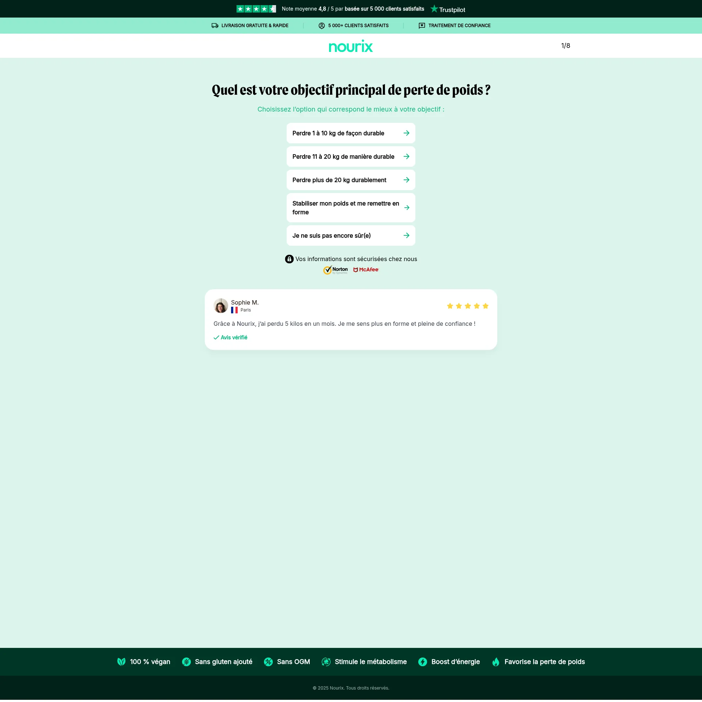Click the flame icon for weight loss
702x702 pixels.
tap(496, 662)
